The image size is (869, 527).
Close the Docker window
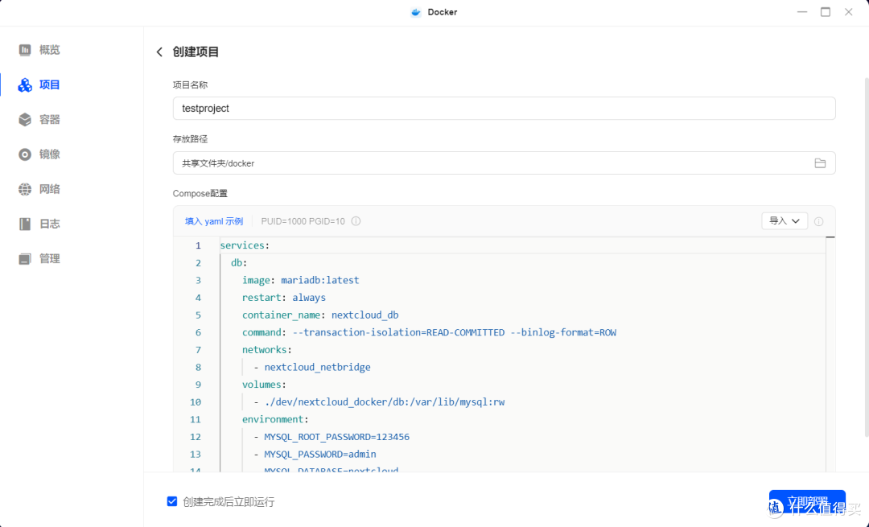(849, 12)
